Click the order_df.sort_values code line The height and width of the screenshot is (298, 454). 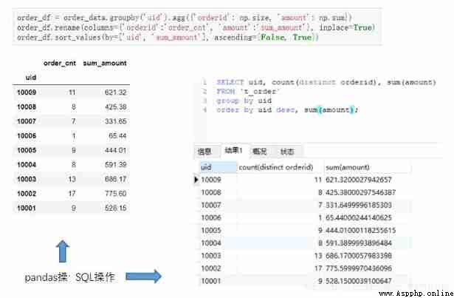tap(168, 38)
